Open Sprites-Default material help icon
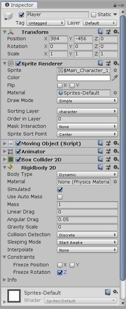The width and height of the screenshot is (126, 309). [x=108, y=292]
